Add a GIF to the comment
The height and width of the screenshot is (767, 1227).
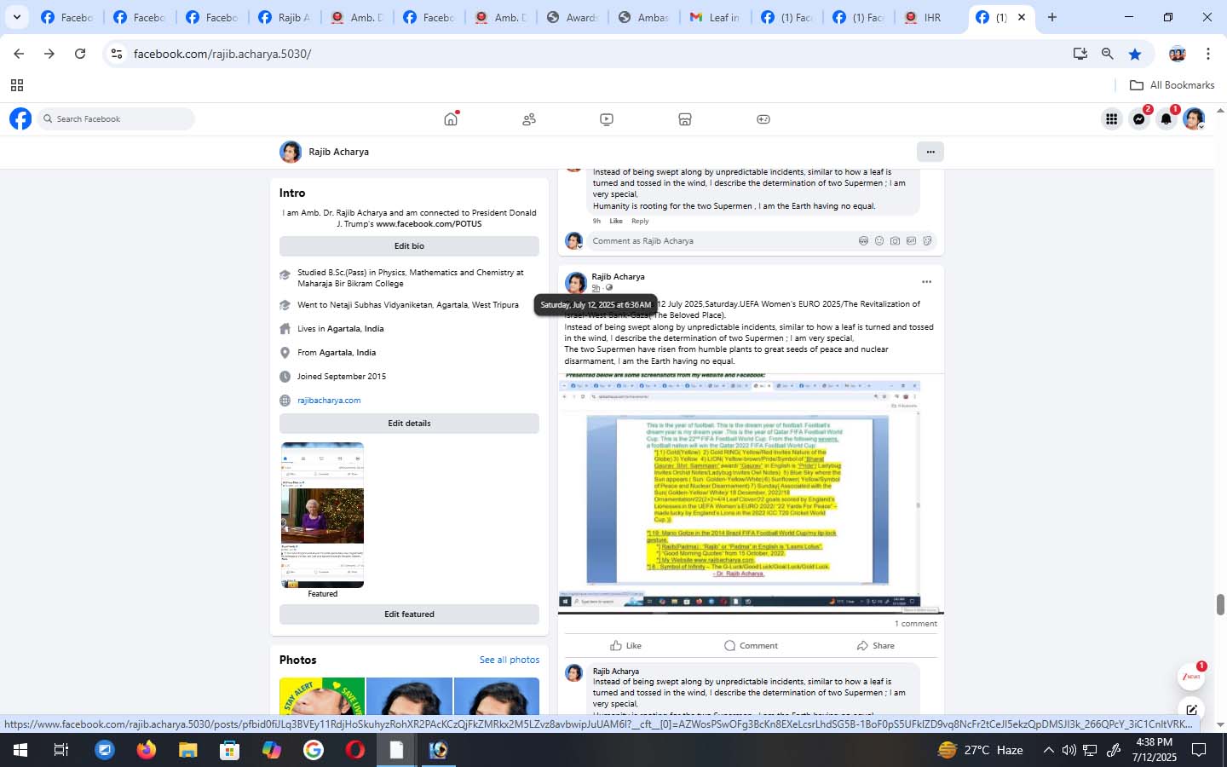click(x=911, y=241)
